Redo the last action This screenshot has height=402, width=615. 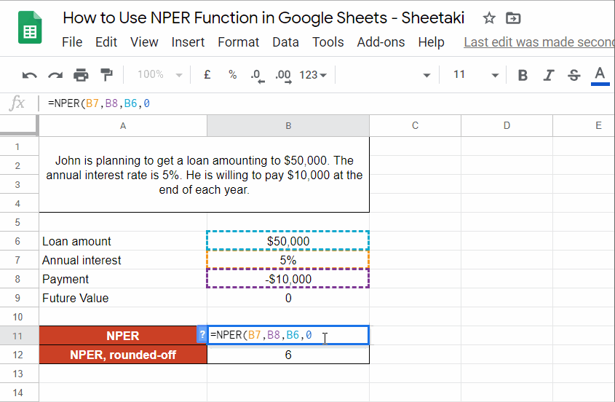55,75
